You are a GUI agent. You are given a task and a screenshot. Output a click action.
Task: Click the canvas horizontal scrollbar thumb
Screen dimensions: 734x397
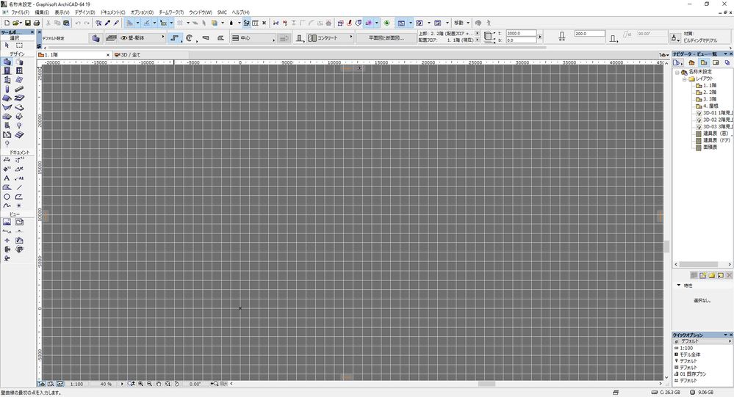pyautogui.click(x=486, y=384)
